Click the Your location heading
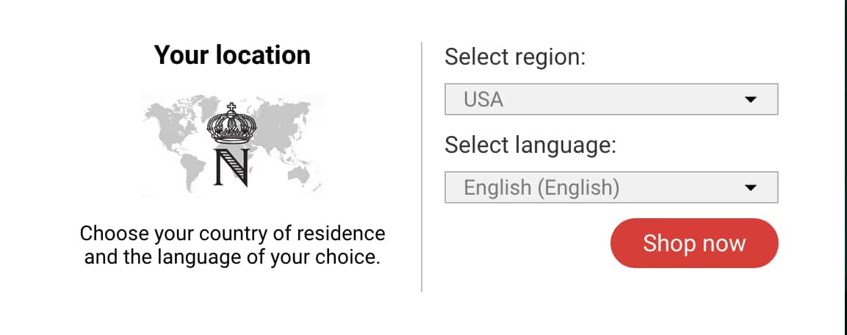Viewport: 847px width, 335px height. pos(232,55)
